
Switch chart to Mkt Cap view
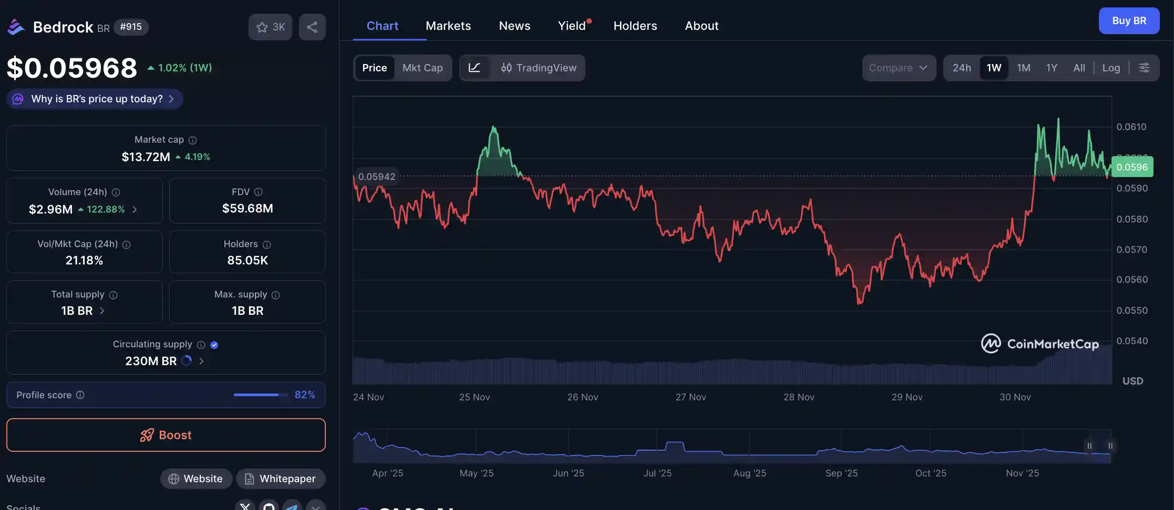click(x=423, y=68)
